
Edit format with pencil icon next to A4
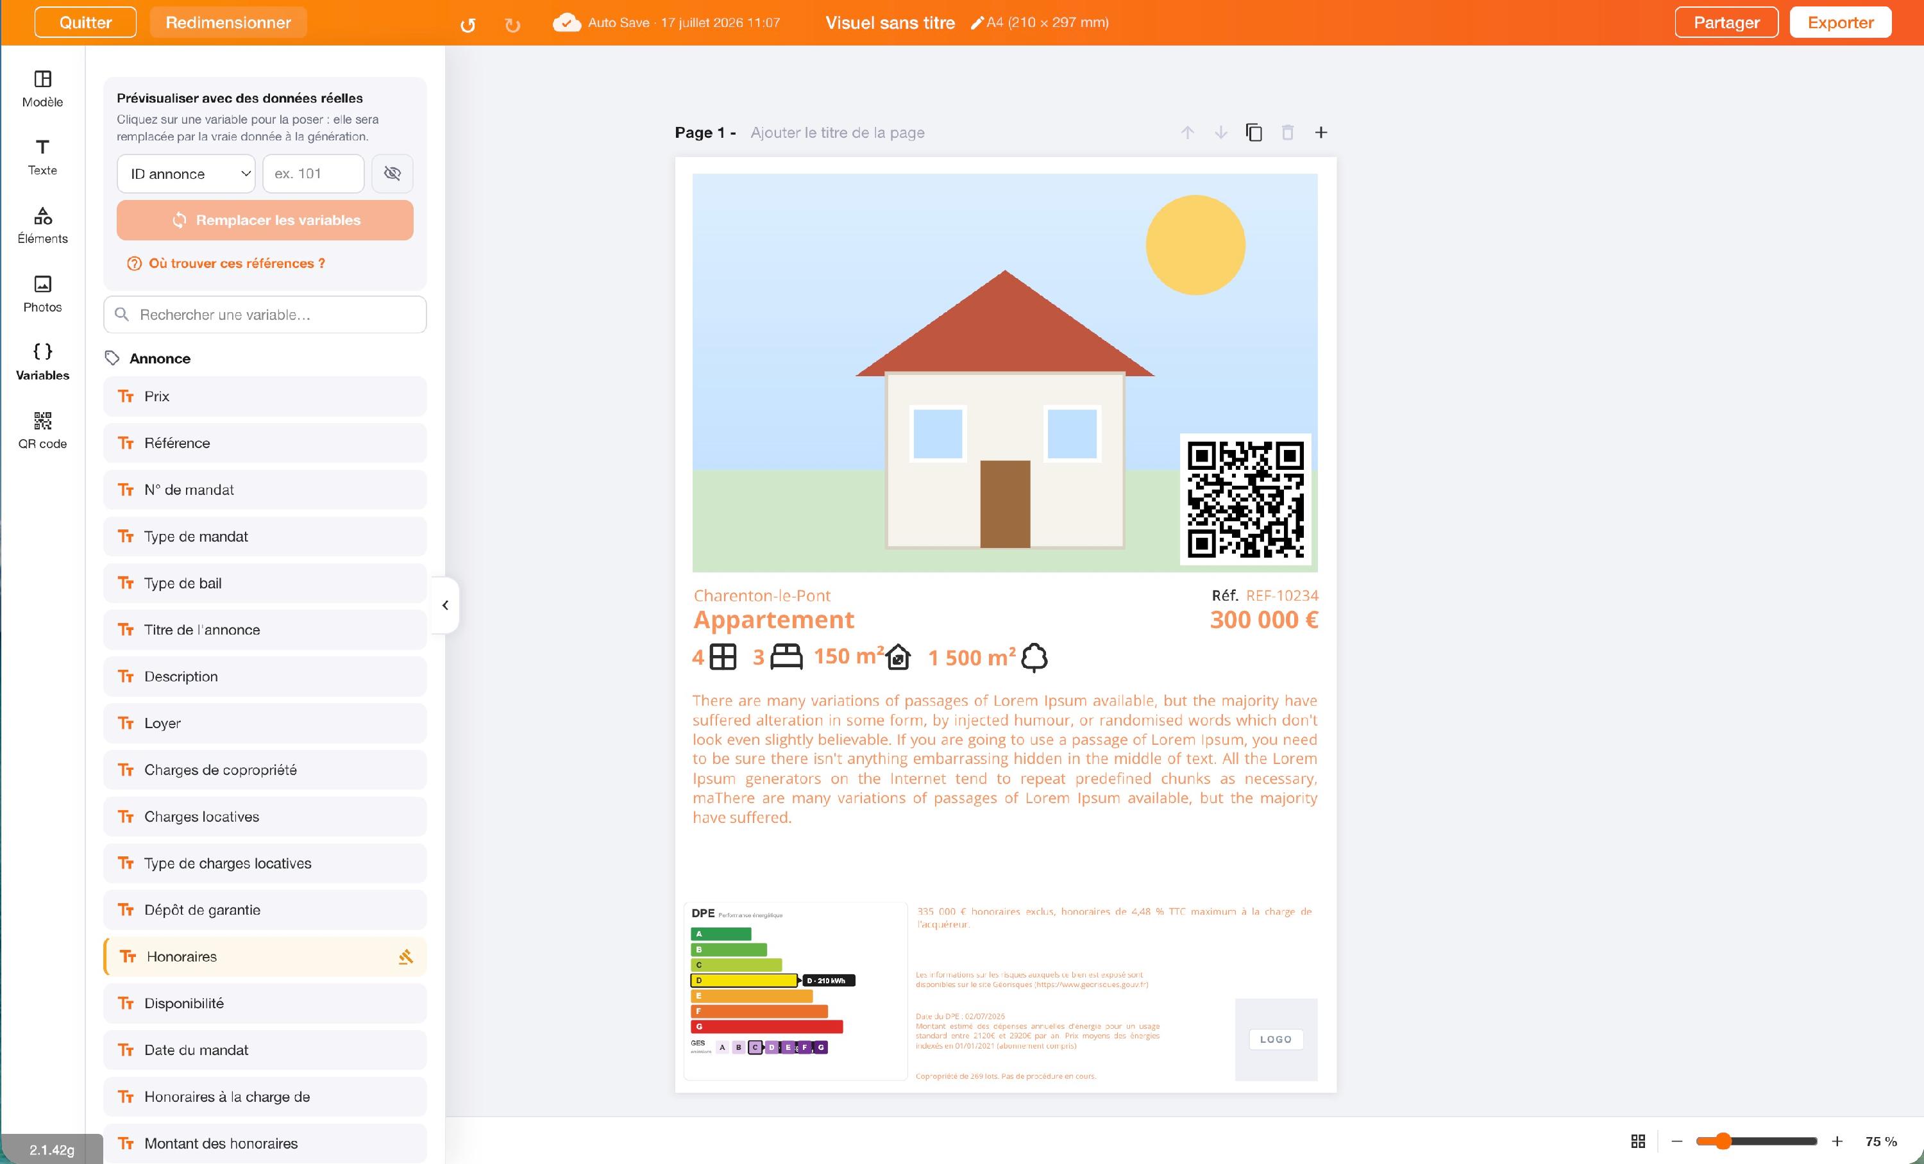coord(977,22)
